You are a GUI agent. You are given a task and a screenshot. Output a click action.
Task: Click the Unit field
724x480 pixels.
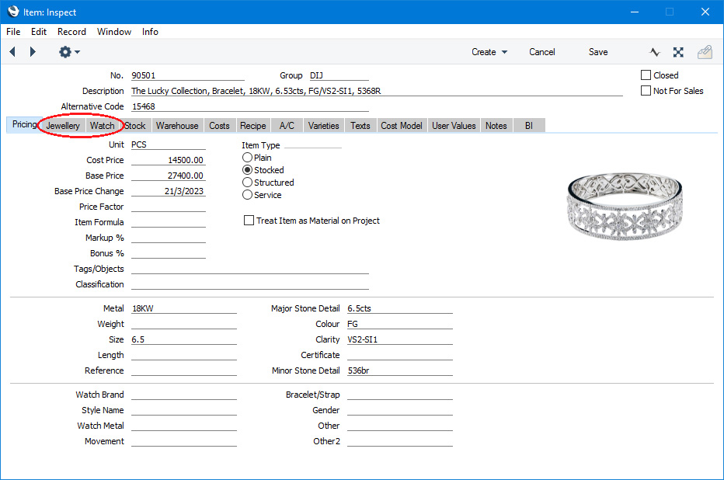pos(168,145)
